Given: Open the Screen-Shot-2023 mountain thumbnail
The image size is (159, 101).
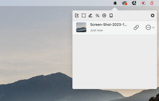Looking at the screenshot, I should point(81,27).
